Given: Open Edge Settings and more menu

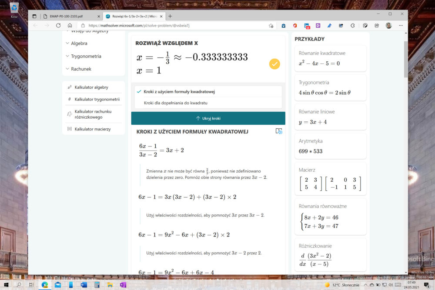Looking at the screenshot, I should click(401, 26).
